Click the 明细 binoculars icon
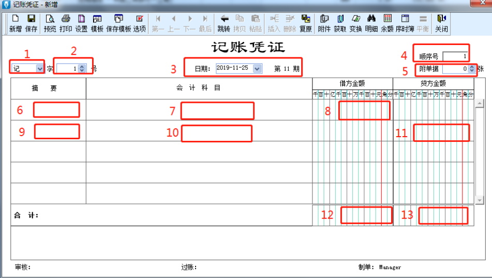492x278 pixels. coord(371,23)
